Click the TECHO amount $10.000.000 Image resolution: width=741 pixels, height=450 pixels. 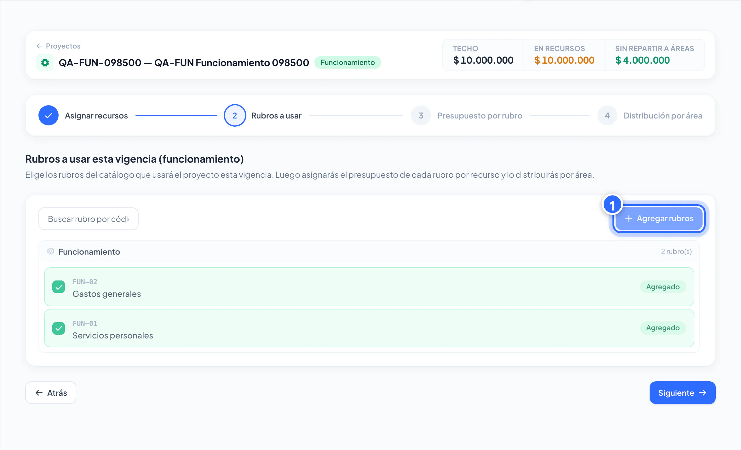483,60
